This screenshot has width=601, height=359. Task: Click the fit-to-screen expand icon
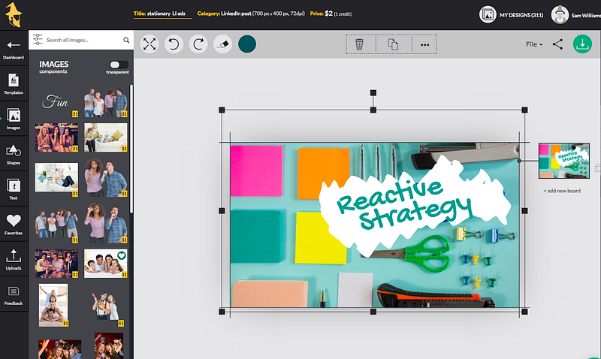click(x=149, y=44)
